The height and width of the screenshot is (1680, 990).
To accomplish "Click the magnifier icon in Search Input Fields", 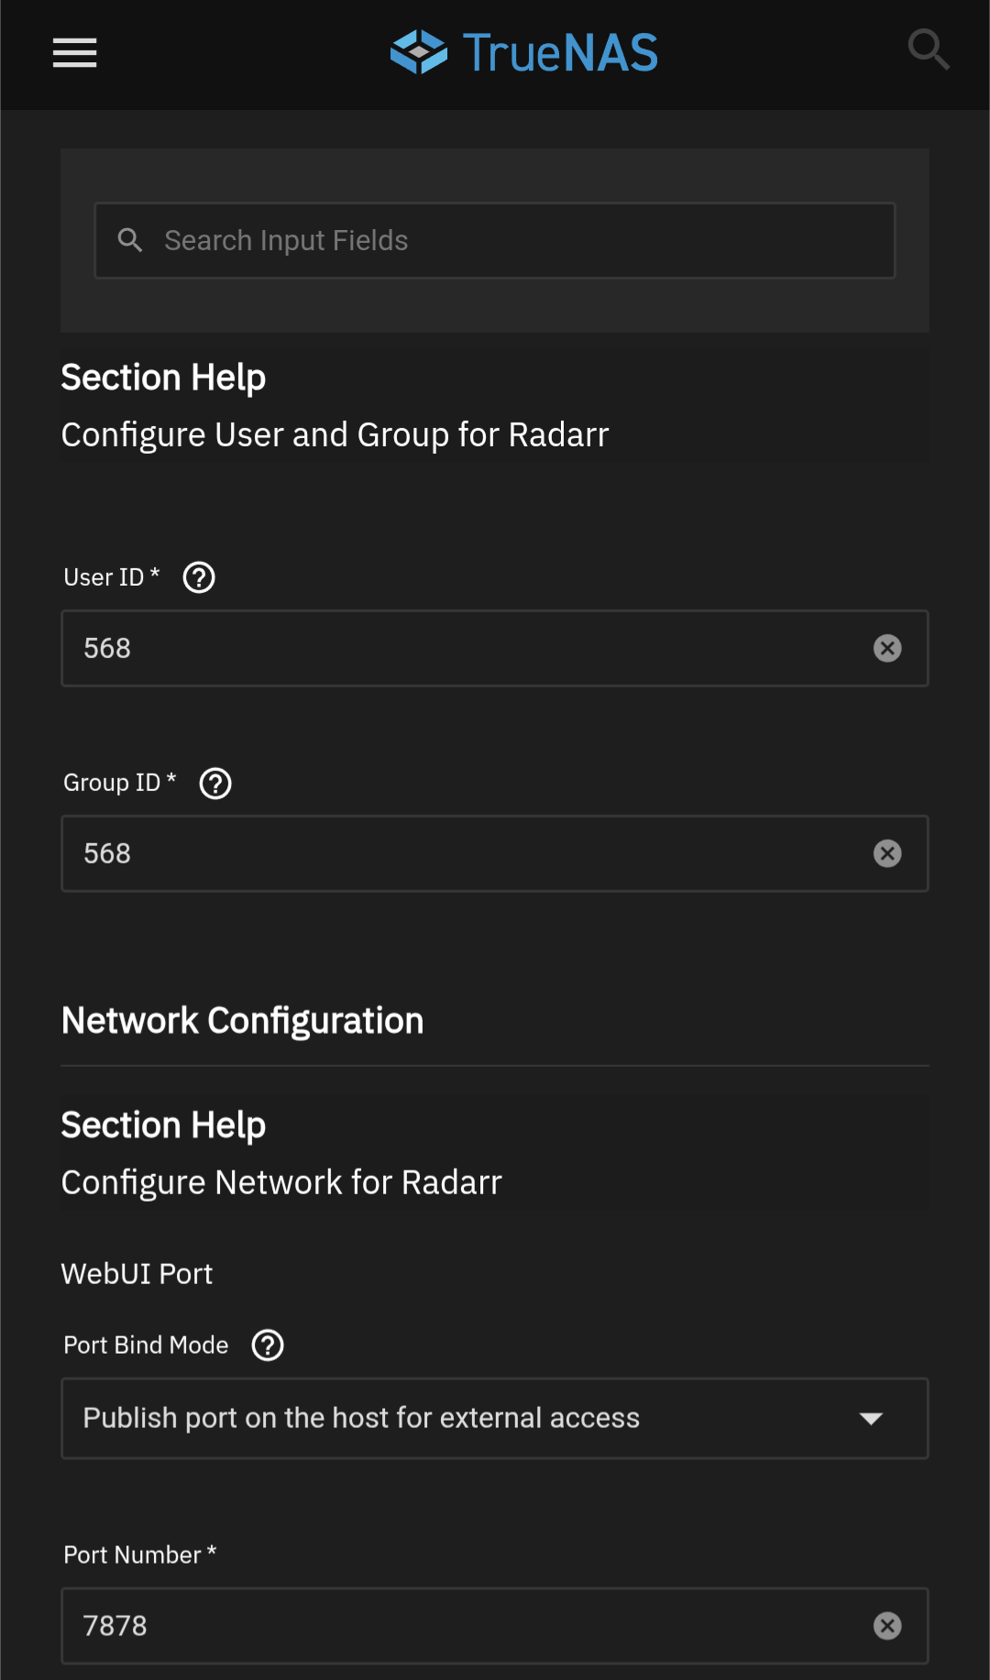I will point(130,240).
